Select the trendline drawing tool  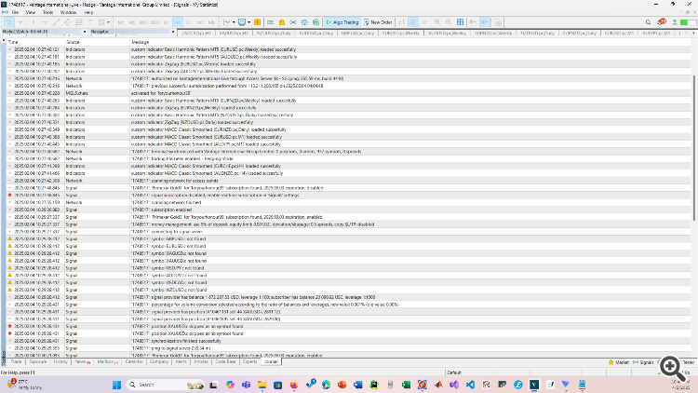coord(56,22)
